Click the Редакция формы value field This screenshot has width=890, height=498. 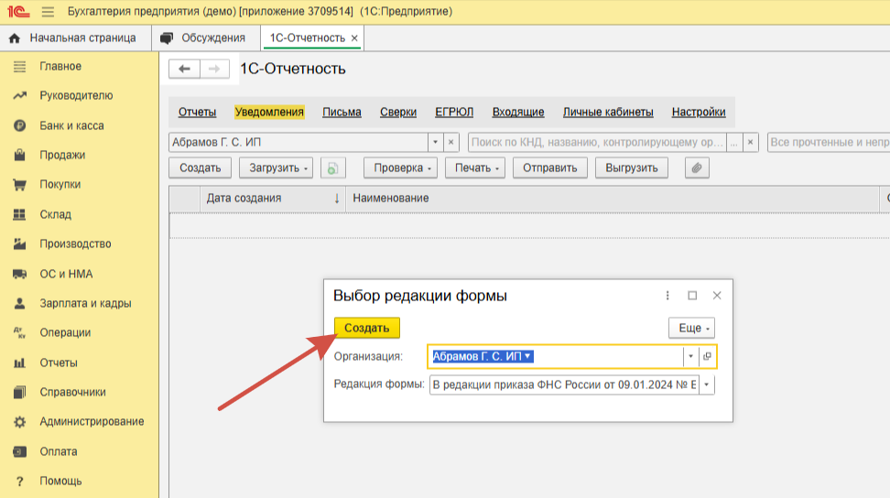[564, 384]
